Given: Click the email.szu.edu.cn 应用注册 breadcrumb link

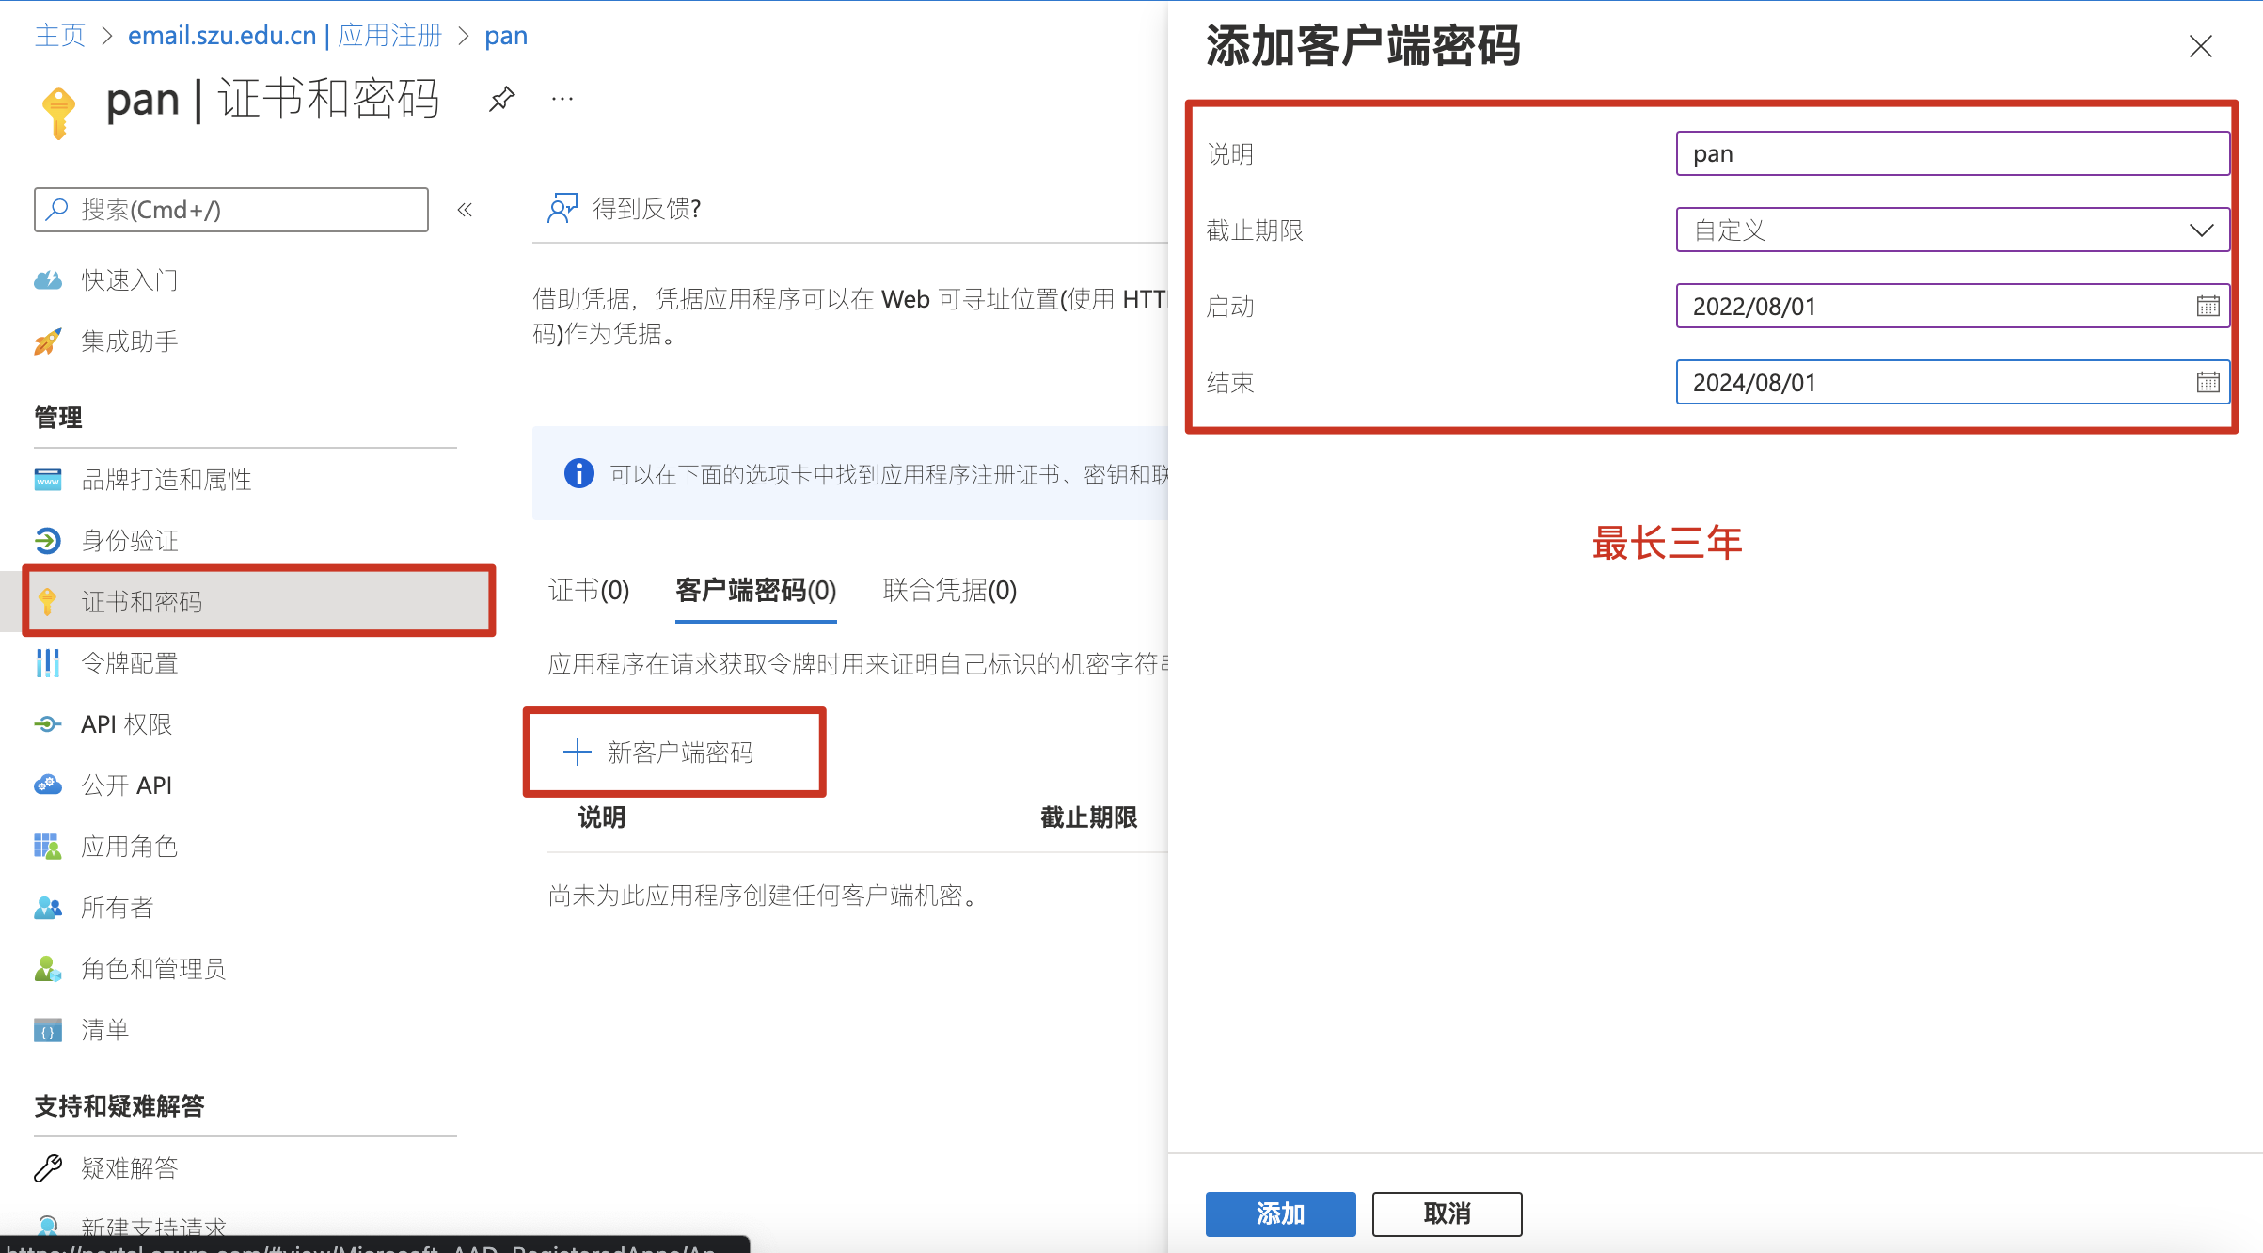Looking at the screenshot, I should pyautogui.click(x=284, y=36).
